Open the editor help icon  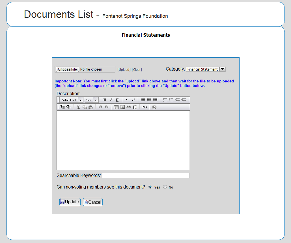154,107
